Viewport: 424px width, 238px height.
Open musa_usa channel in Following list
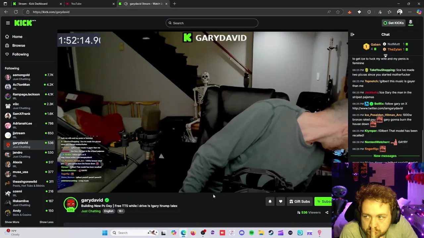[x=29, y=174]
